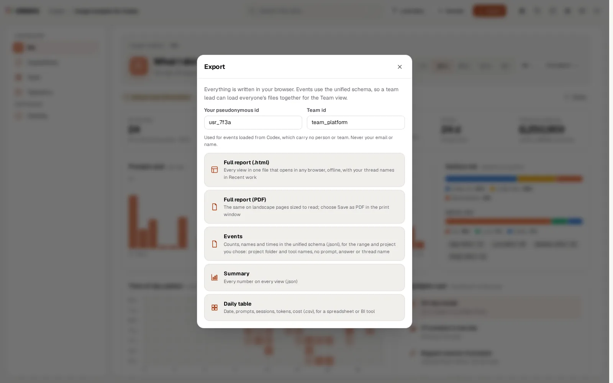Click the "Export" dialog heading
The width and height of the screenshot is (613, 383).
(215, 67)
